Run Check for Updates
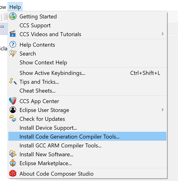Screen dimensions: 178x181 click(x=87, y=119)
